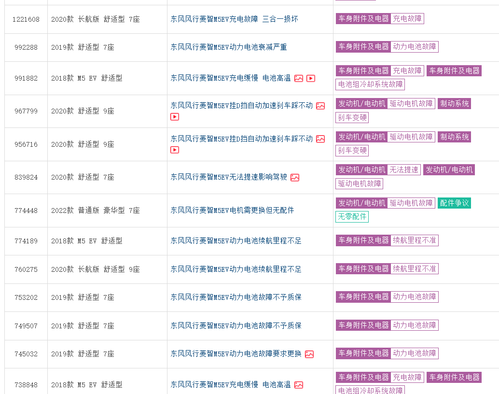Image resolution: width=499 pixels, height=394 pixels.
Task: Select complaint ID 839824
Action: click(26, 177)
